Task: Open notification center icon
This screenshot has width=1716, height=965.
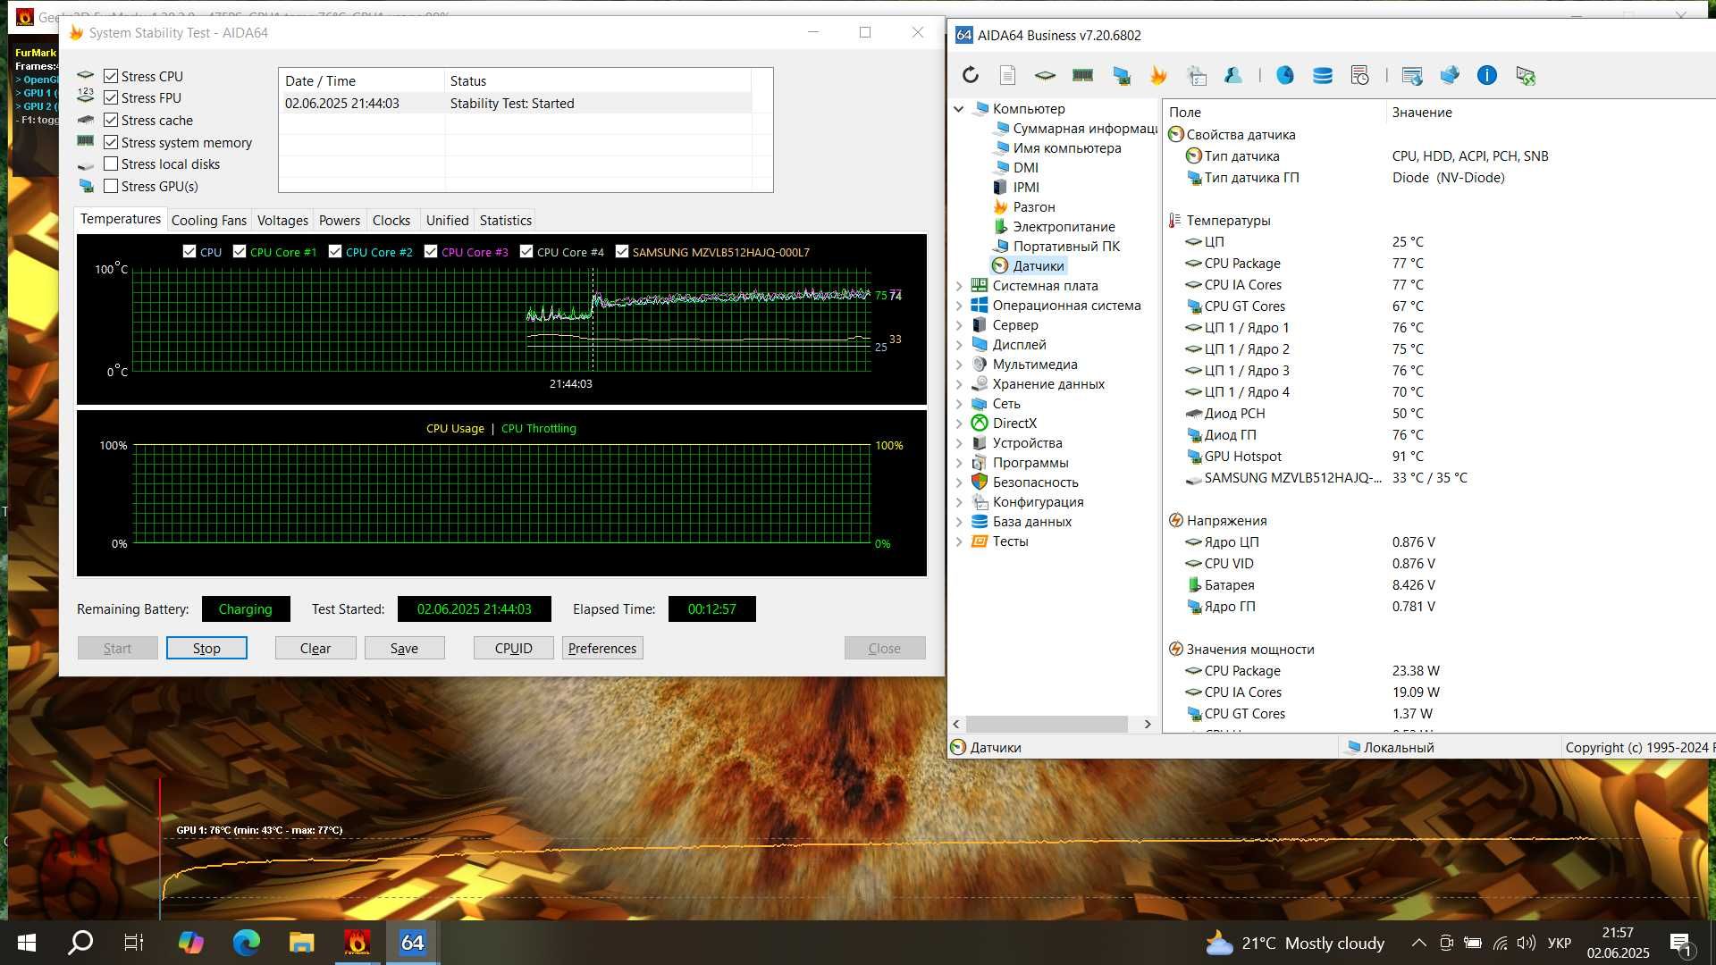Action: pyautogui.click(x=1681, y=944)
